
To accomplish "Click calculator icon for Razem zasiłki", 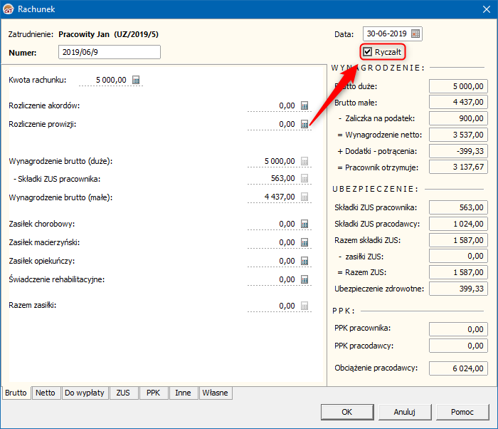I will click(304, 306).
